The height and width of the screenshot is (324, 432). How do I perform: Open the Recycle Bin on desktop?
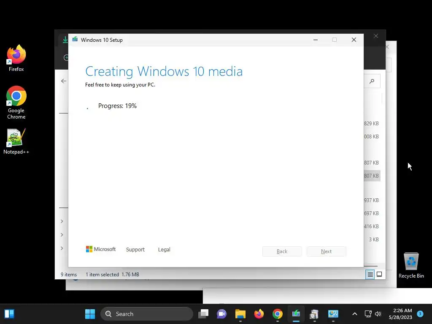411,265
